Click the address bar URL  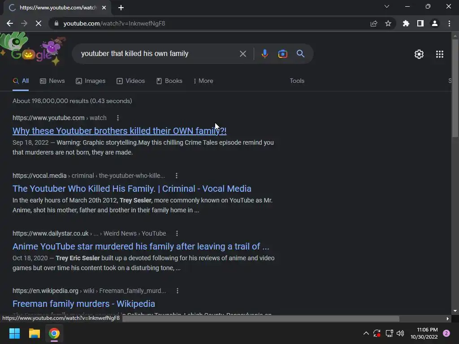point(114,23)
